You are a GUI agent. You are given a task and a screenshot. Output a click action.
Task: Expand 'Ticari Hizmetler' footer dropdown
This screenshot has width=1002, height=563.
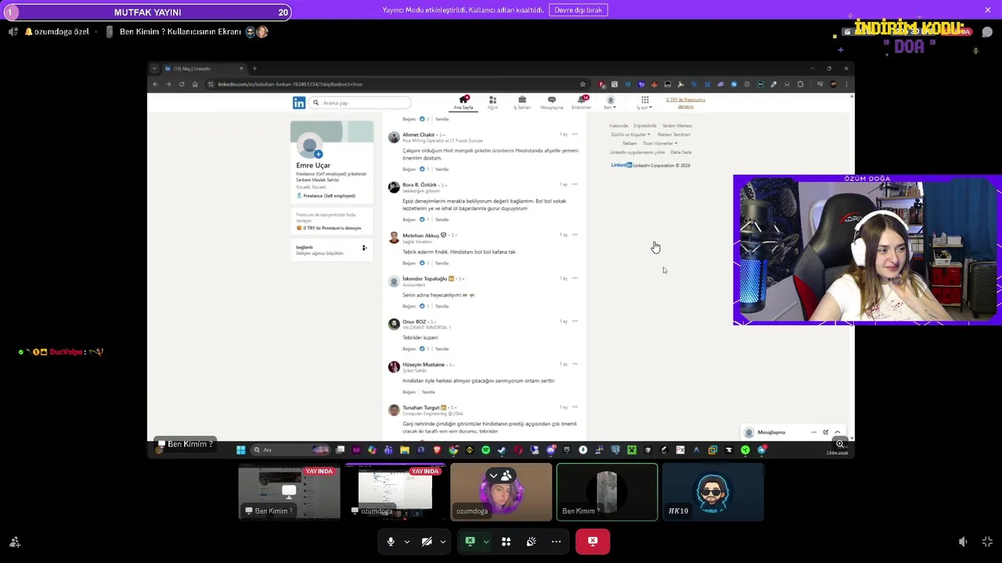point(660,143)
